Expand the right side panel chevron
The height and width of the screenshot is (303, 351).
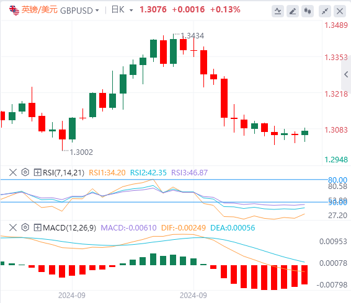click(346, 74)
